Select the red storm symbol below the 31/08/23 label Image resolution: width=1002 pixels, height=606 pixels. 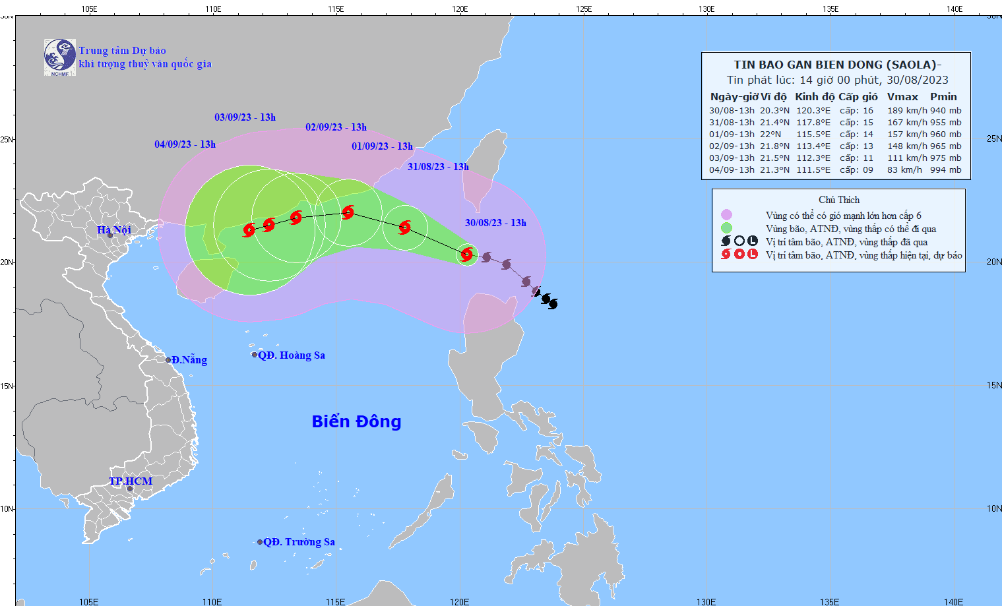click(x=405, y=227)
